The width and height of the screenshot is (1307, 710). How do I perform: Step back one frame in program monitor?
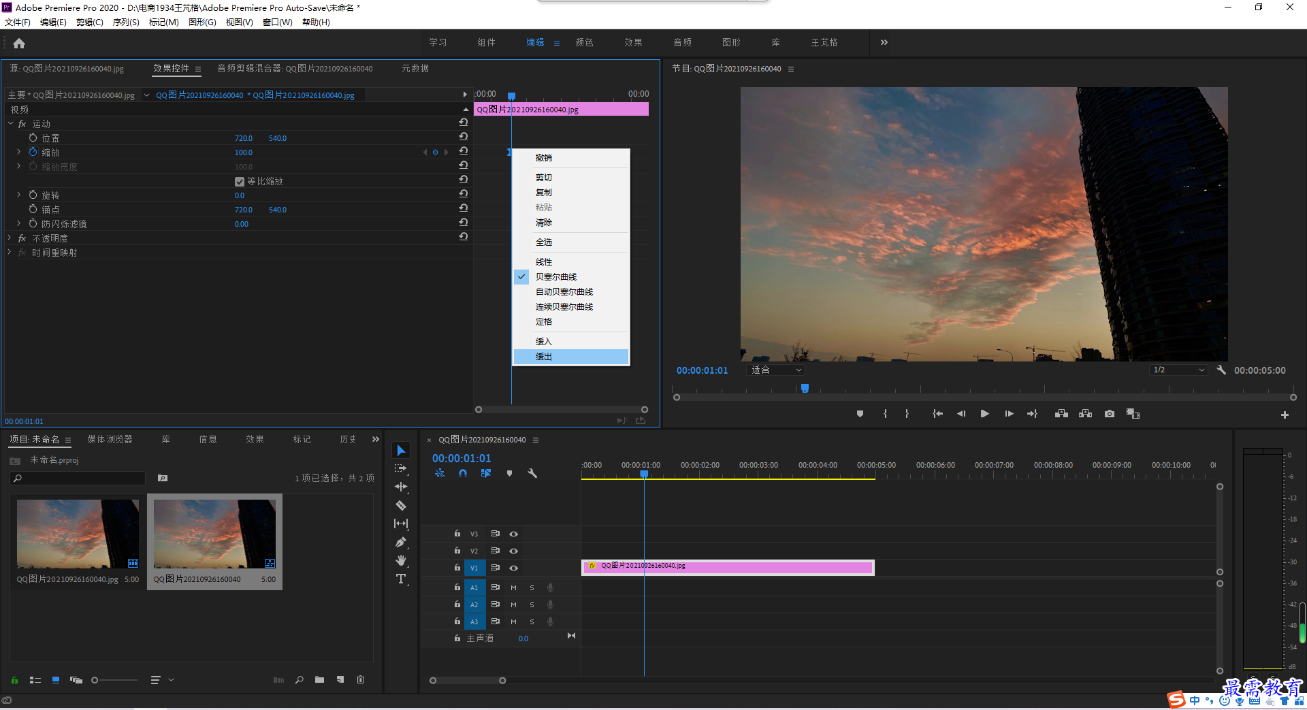tap(961, 414)
